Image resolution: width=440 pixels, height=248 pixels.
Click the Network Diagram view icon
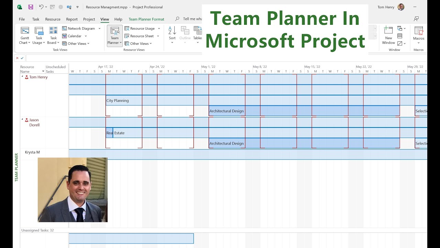[64, 29]
